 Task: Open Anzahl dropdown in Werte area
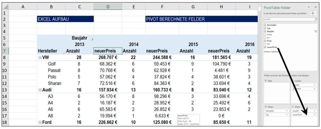[314, 111]
